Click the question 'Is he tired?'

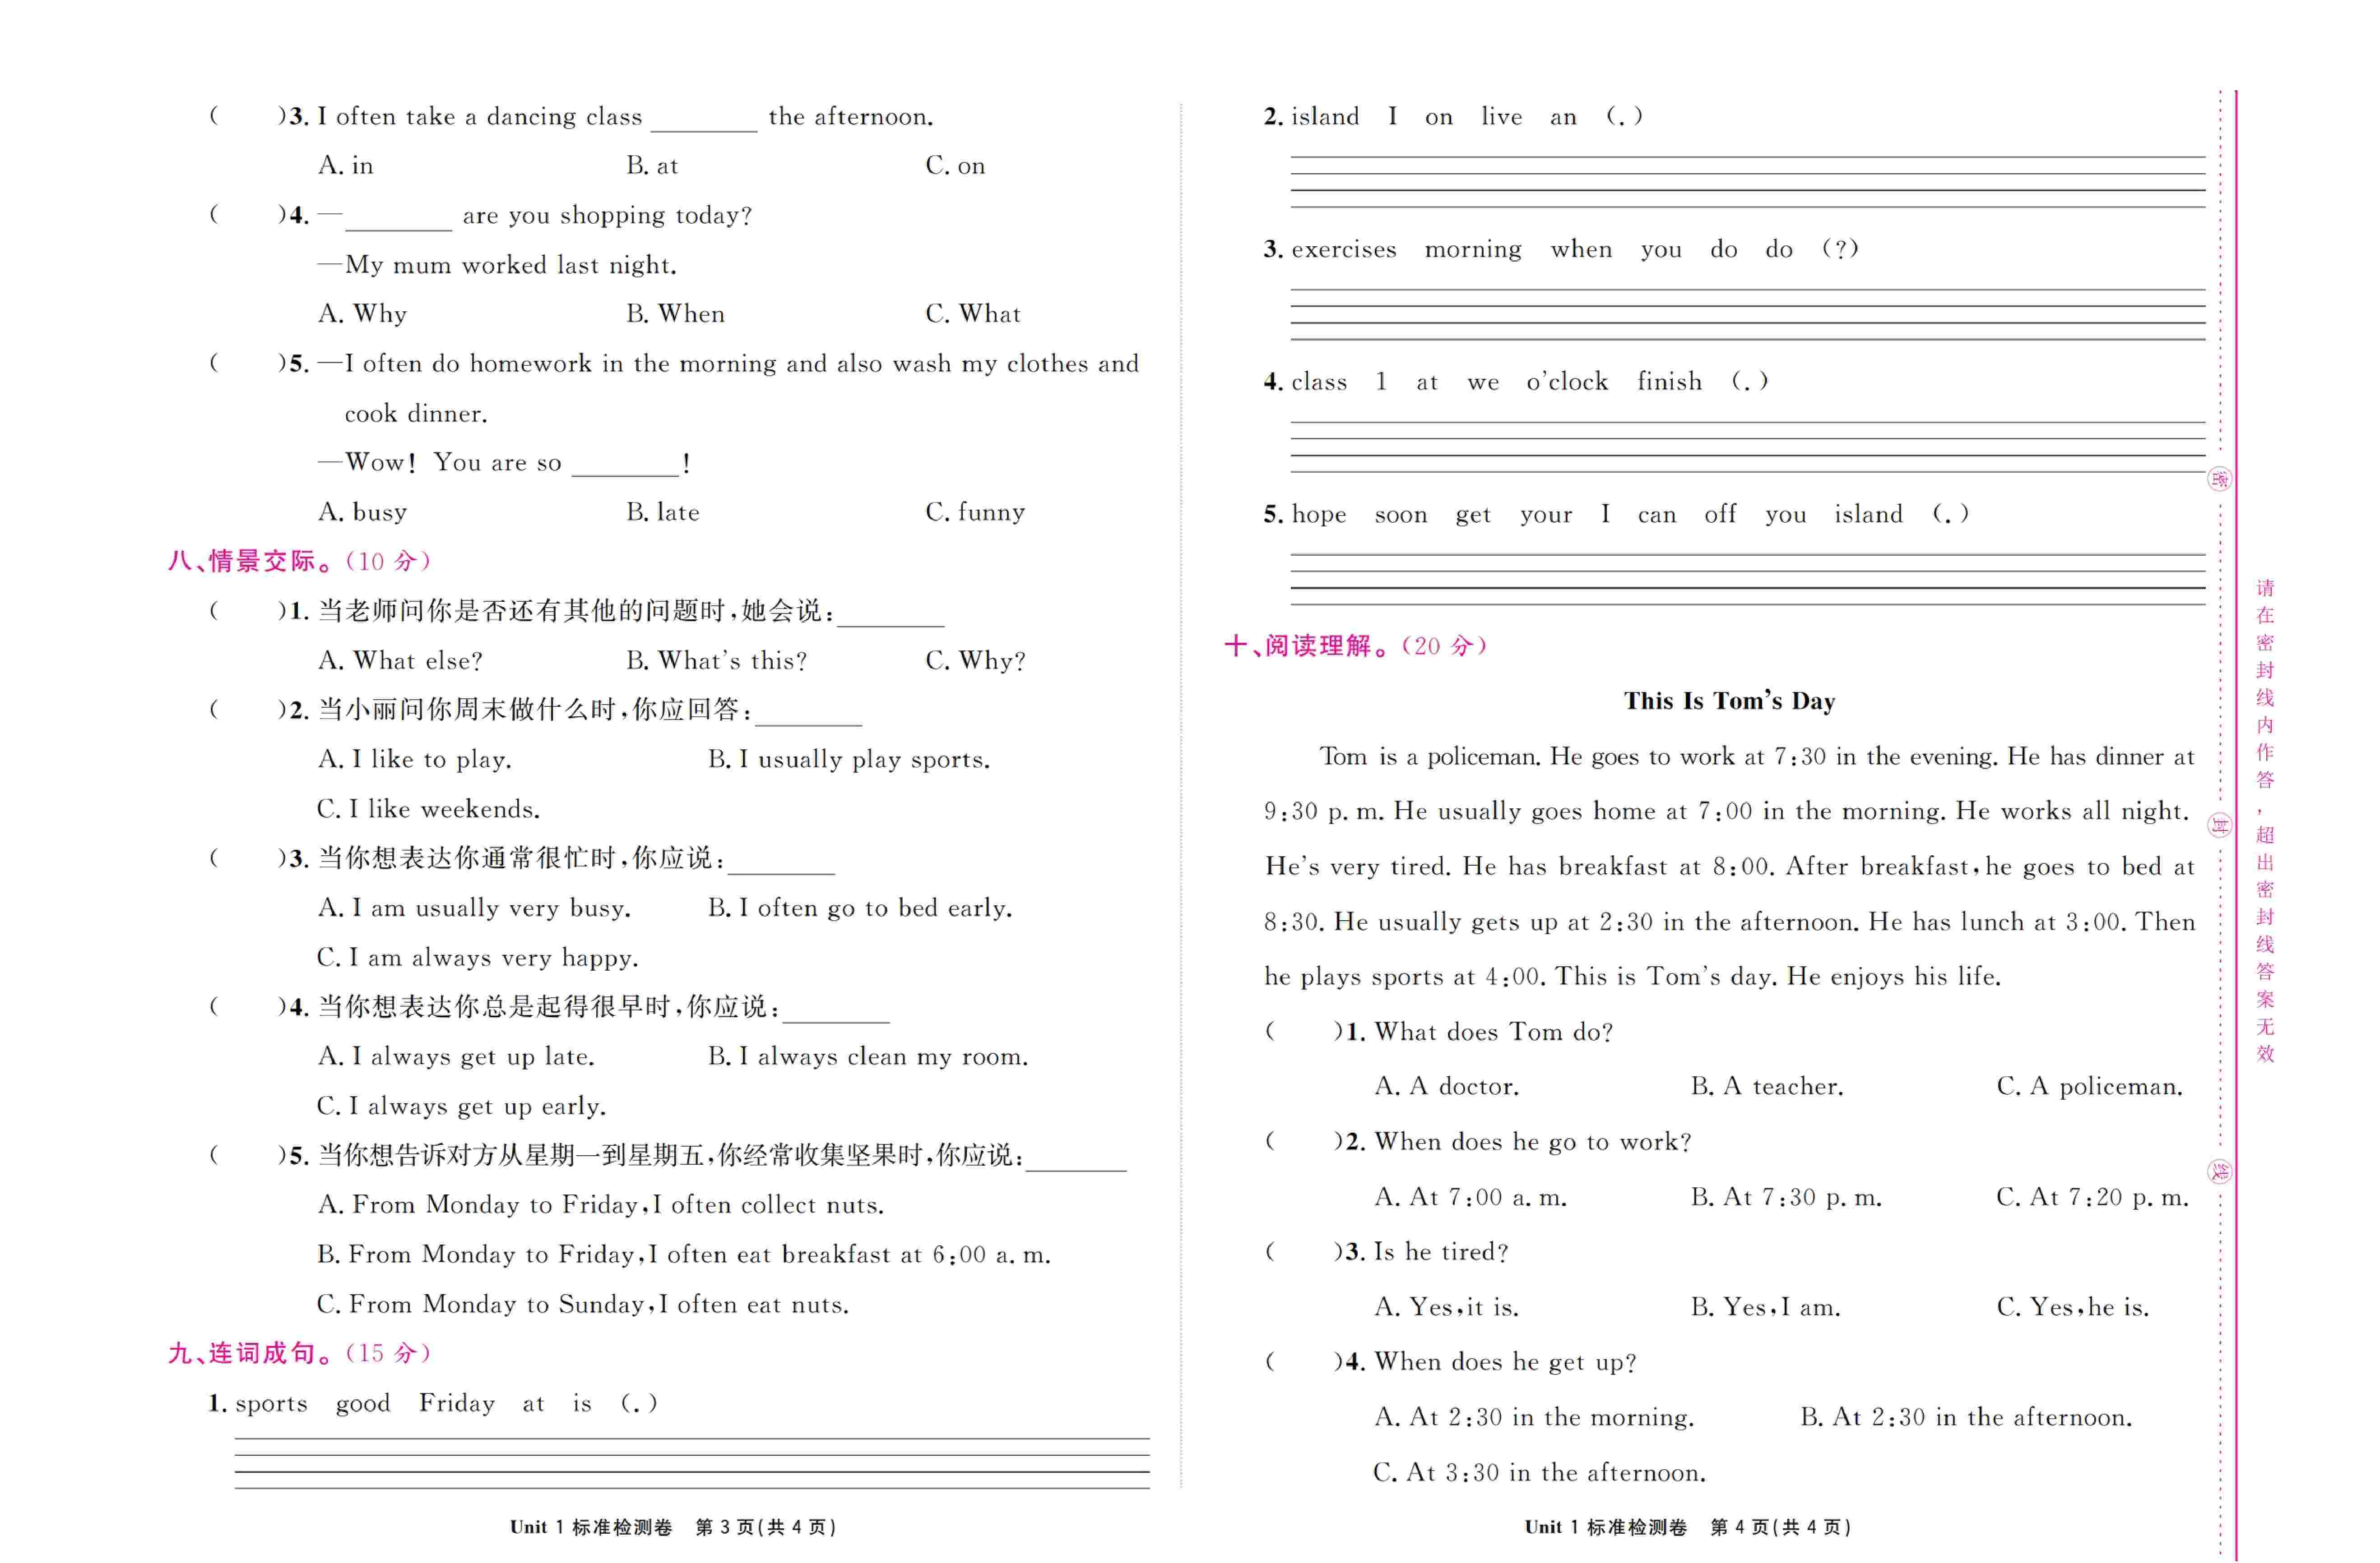point(1441,1252)
